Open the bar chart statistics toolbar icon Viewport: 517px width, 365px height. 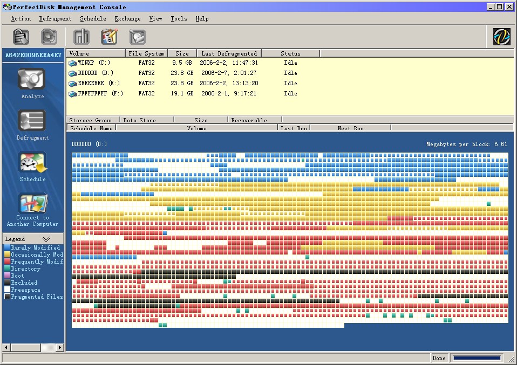point(81,37)
